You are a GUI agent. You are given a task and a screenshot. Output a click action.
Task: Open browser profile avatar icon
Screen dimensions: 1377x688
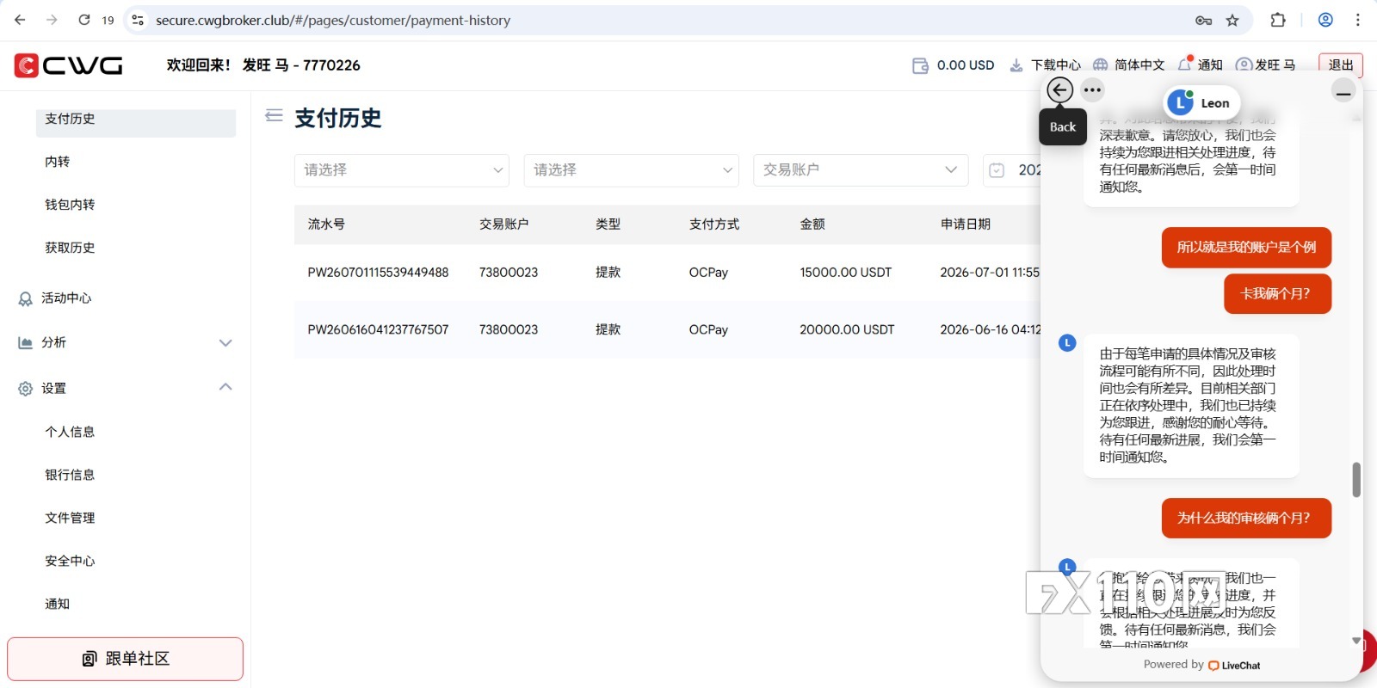click(x=1325, y=20)
